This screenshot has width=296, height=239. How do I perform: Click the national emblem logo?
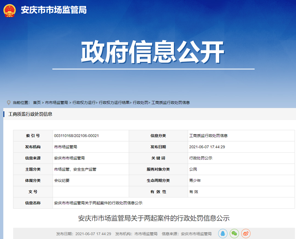10,11
